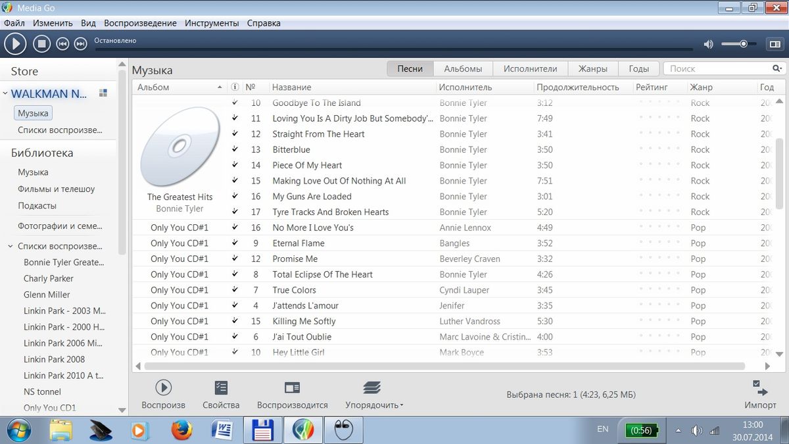The height and width of the screenshot is (444, 789).
Task: Click the Поиск search field
Action: 717,68
